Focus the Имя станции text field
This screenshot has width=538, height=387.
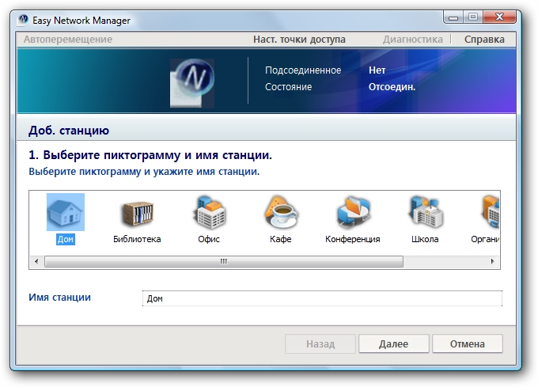(322, 298)
